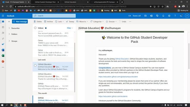Open a new browser tab
The width and height of the screenshot is (190, 107).
tap(122, 2)
